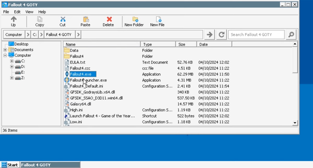Screen dimensions: 313x168
Task: Click the file list scroll down arrow
Action: (x=295, y=123)
